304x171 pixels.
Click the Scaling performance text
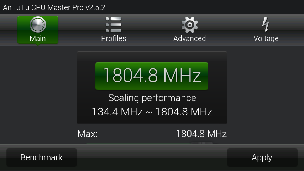tap(152, 98)
